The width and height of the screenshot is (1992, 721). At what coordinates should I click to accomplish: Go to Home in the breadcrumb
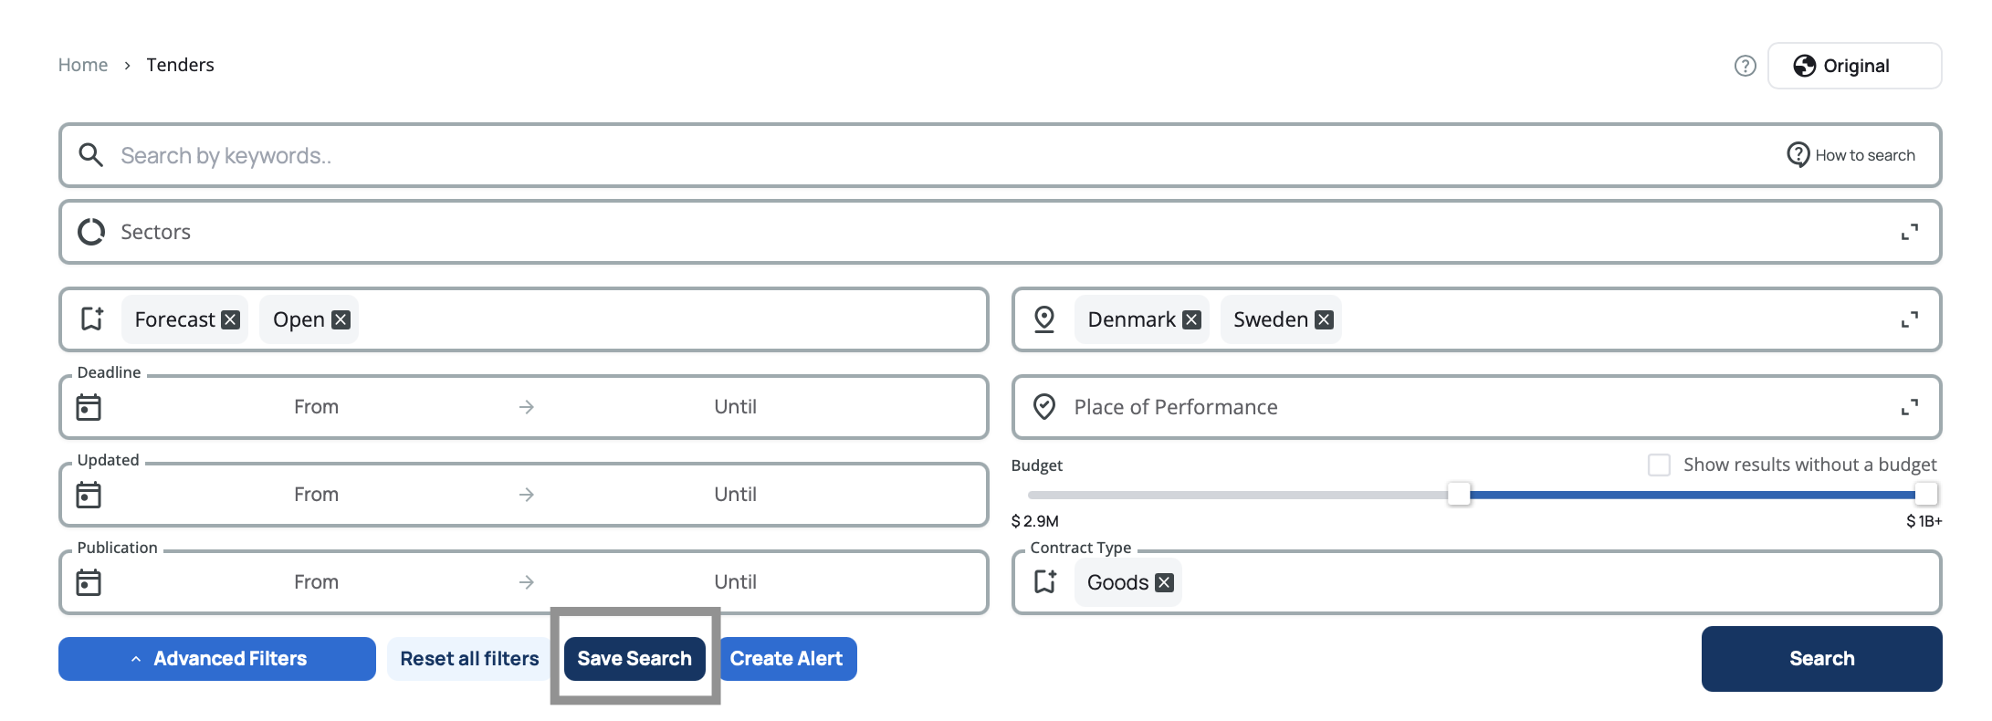point(83,65)
